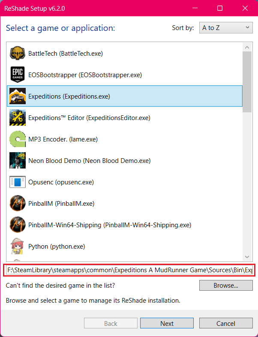Click the list scrollbar thumb

coord(247,81)
